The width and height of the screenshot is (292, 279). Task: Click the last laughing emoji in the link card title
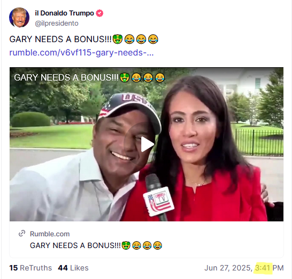click(158, 245)
